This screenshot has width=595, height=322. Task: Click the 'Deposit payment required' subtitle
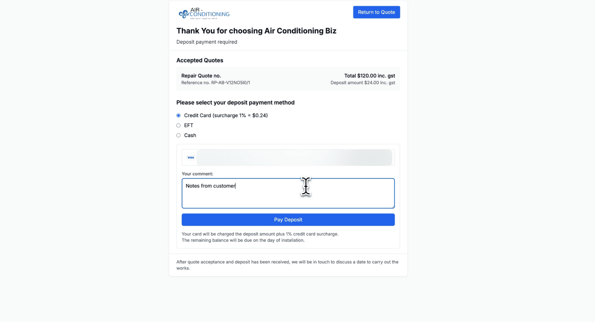(x=207, y=42)
